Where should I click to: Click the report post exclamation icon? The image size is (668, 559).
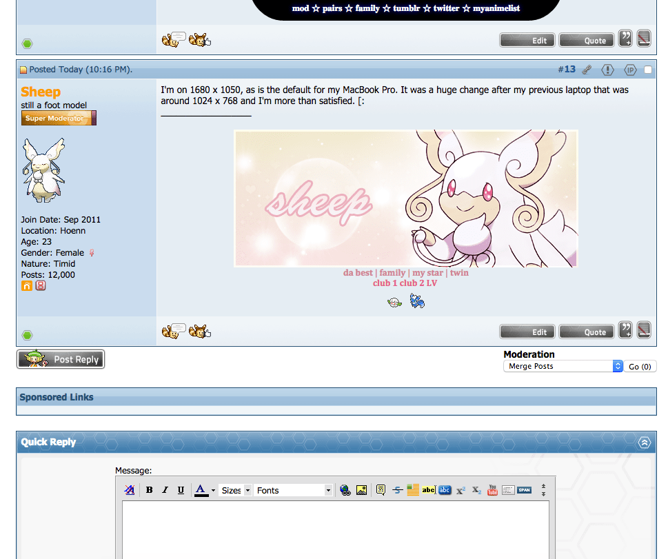(607, 70)
